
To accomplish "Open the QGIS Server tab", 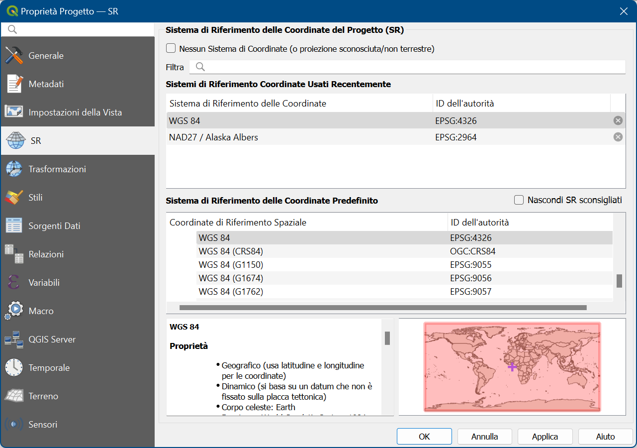I will tap(77, 339).
